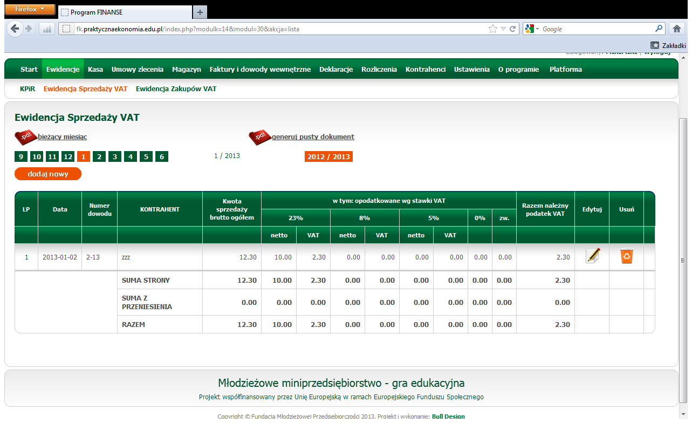Open the Kontrahenci menu

pyautogui.click(x=426, y=69)
